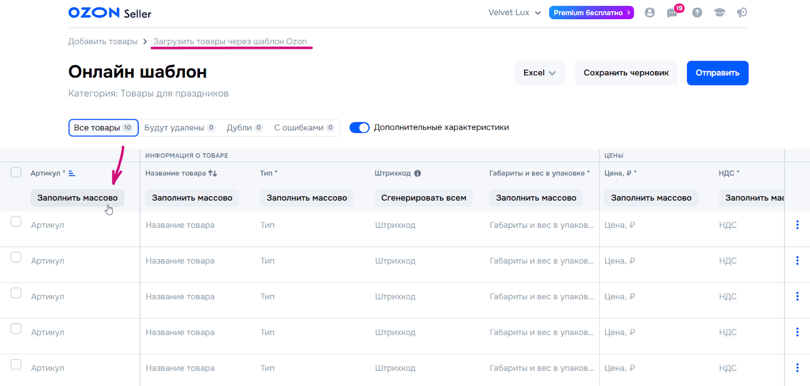Click the help question mark icon

[x=697, y=13]
